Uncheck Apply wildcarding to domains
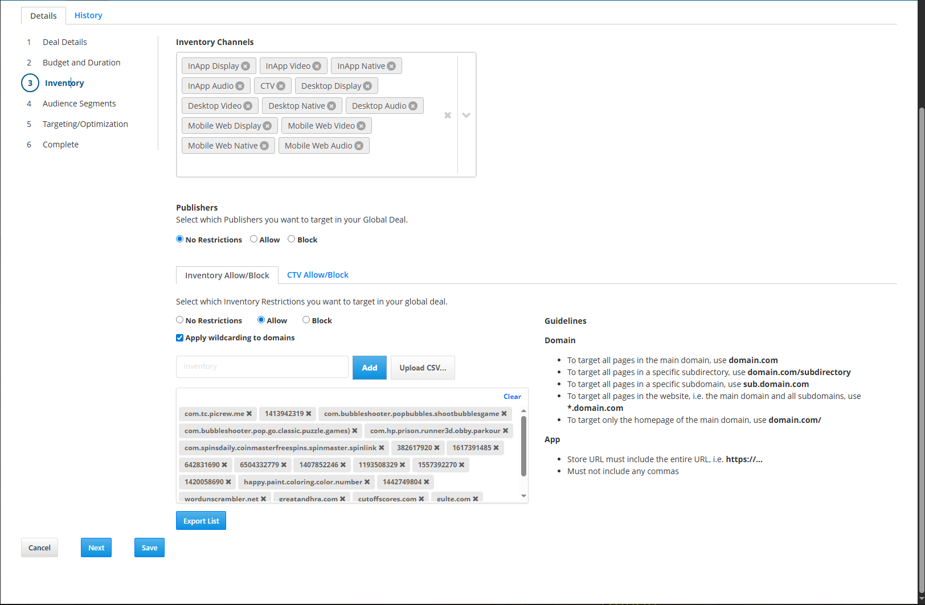This screenshot has width=925, height=605. coord(180,338)
